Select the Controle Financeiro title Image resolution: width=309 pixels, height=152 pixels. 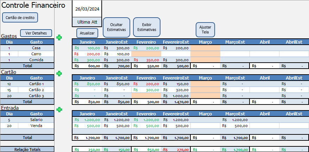pyautogui.click(x=33, y=5)
